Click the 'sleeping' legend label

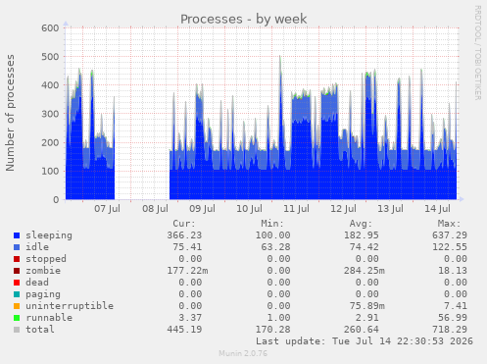pos(49,235)
